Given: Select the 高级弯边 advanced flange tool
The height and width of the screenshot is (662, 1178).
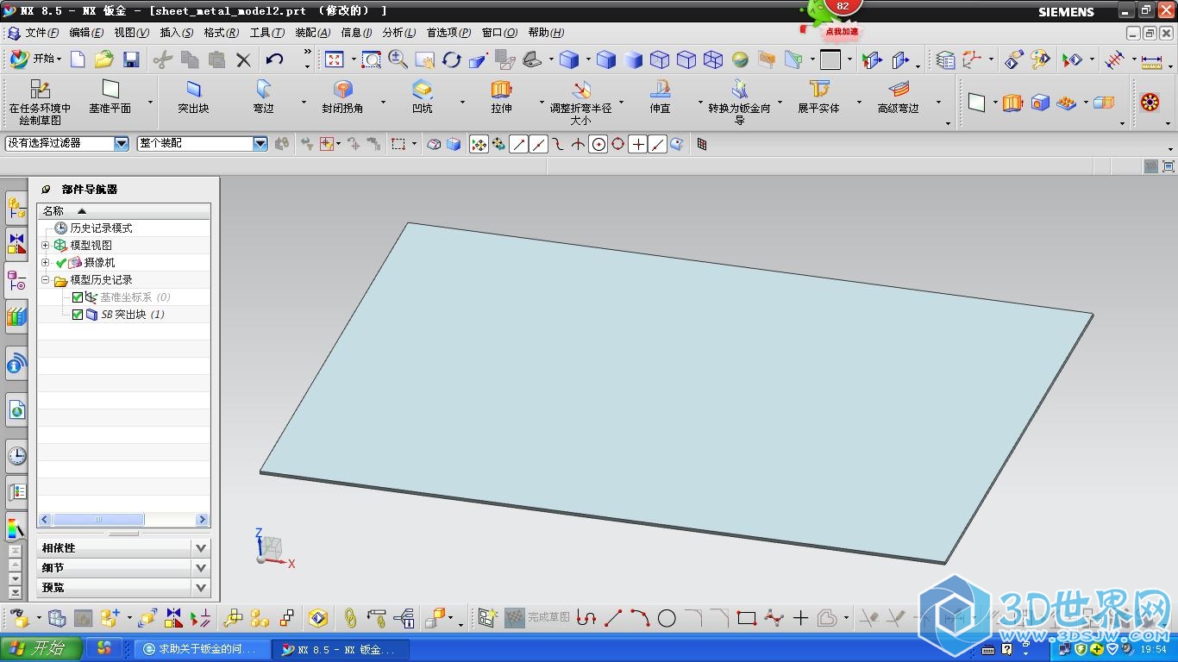Looking at the screenshot, I should (x=898, y=98).
